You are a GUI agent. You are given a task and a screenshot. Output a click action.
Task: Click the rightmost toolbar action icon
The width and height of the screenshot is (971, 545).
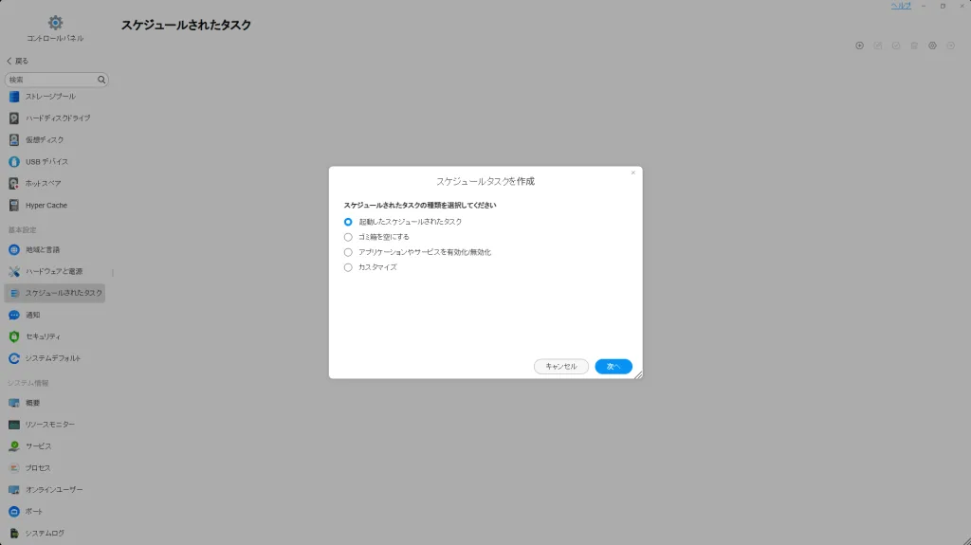(950, 45)
